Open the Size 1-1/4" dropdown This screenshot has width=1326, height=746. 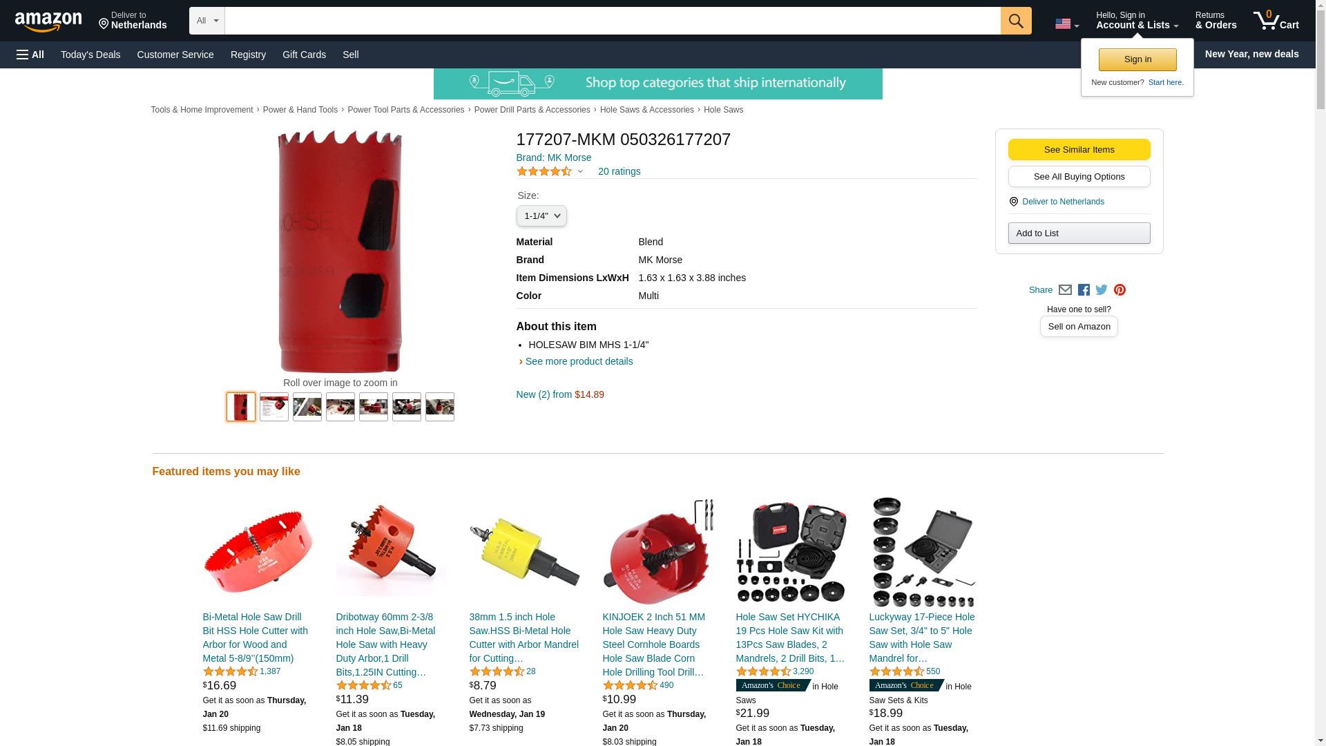(541, 216)
